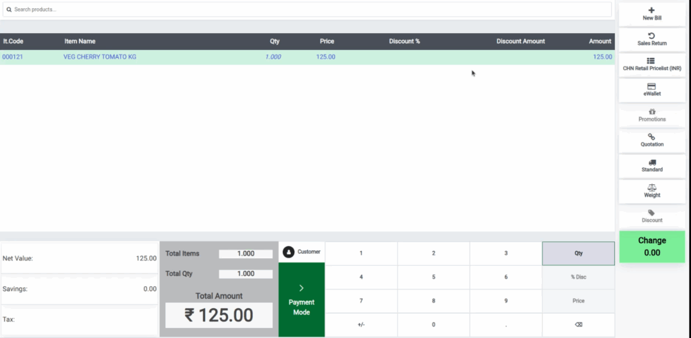Select the Standard delivery truck icon
This screenshot has height=338, width=691.
coord(652,162)
